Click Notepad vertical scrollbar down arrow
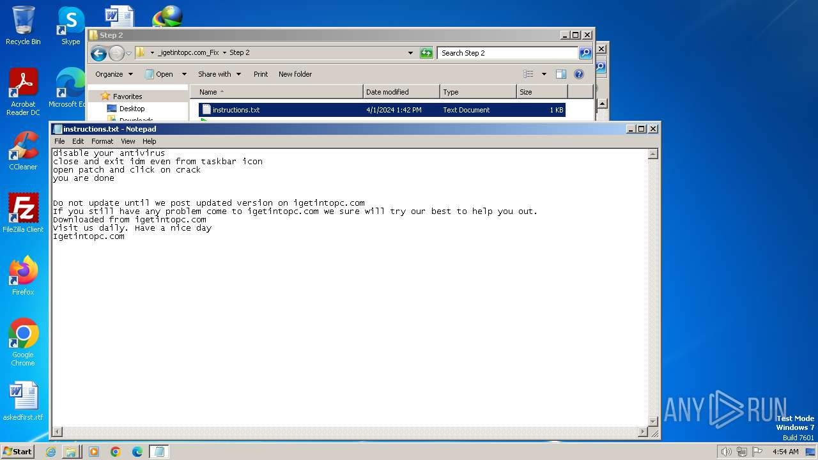Screen dimensions: 818x460 (x=653, y=422)
